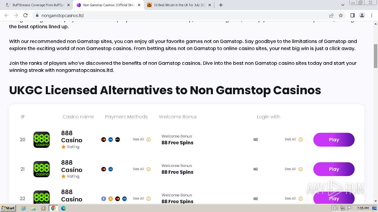
Task: Click payment methods info icon in row 22
Action: 149,199
